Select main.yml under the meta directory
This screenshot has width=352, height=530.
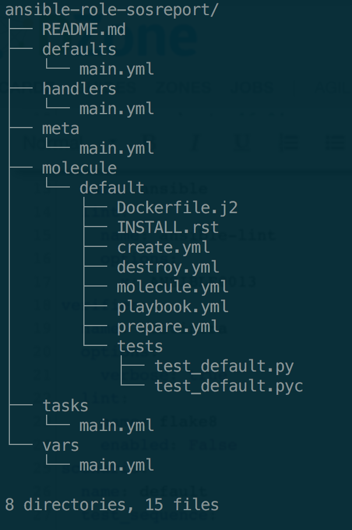[117, 148]
